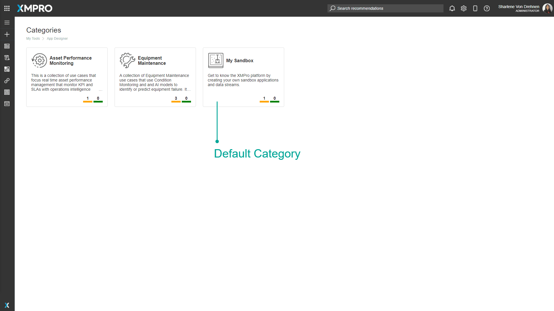
Task: Open the Recommendations document icon in sidebar
Action: 7,58
